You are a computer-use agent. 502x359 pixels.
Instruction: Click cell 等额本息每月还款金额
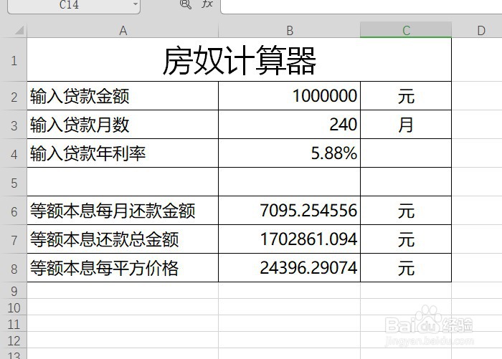pos(123,211)
